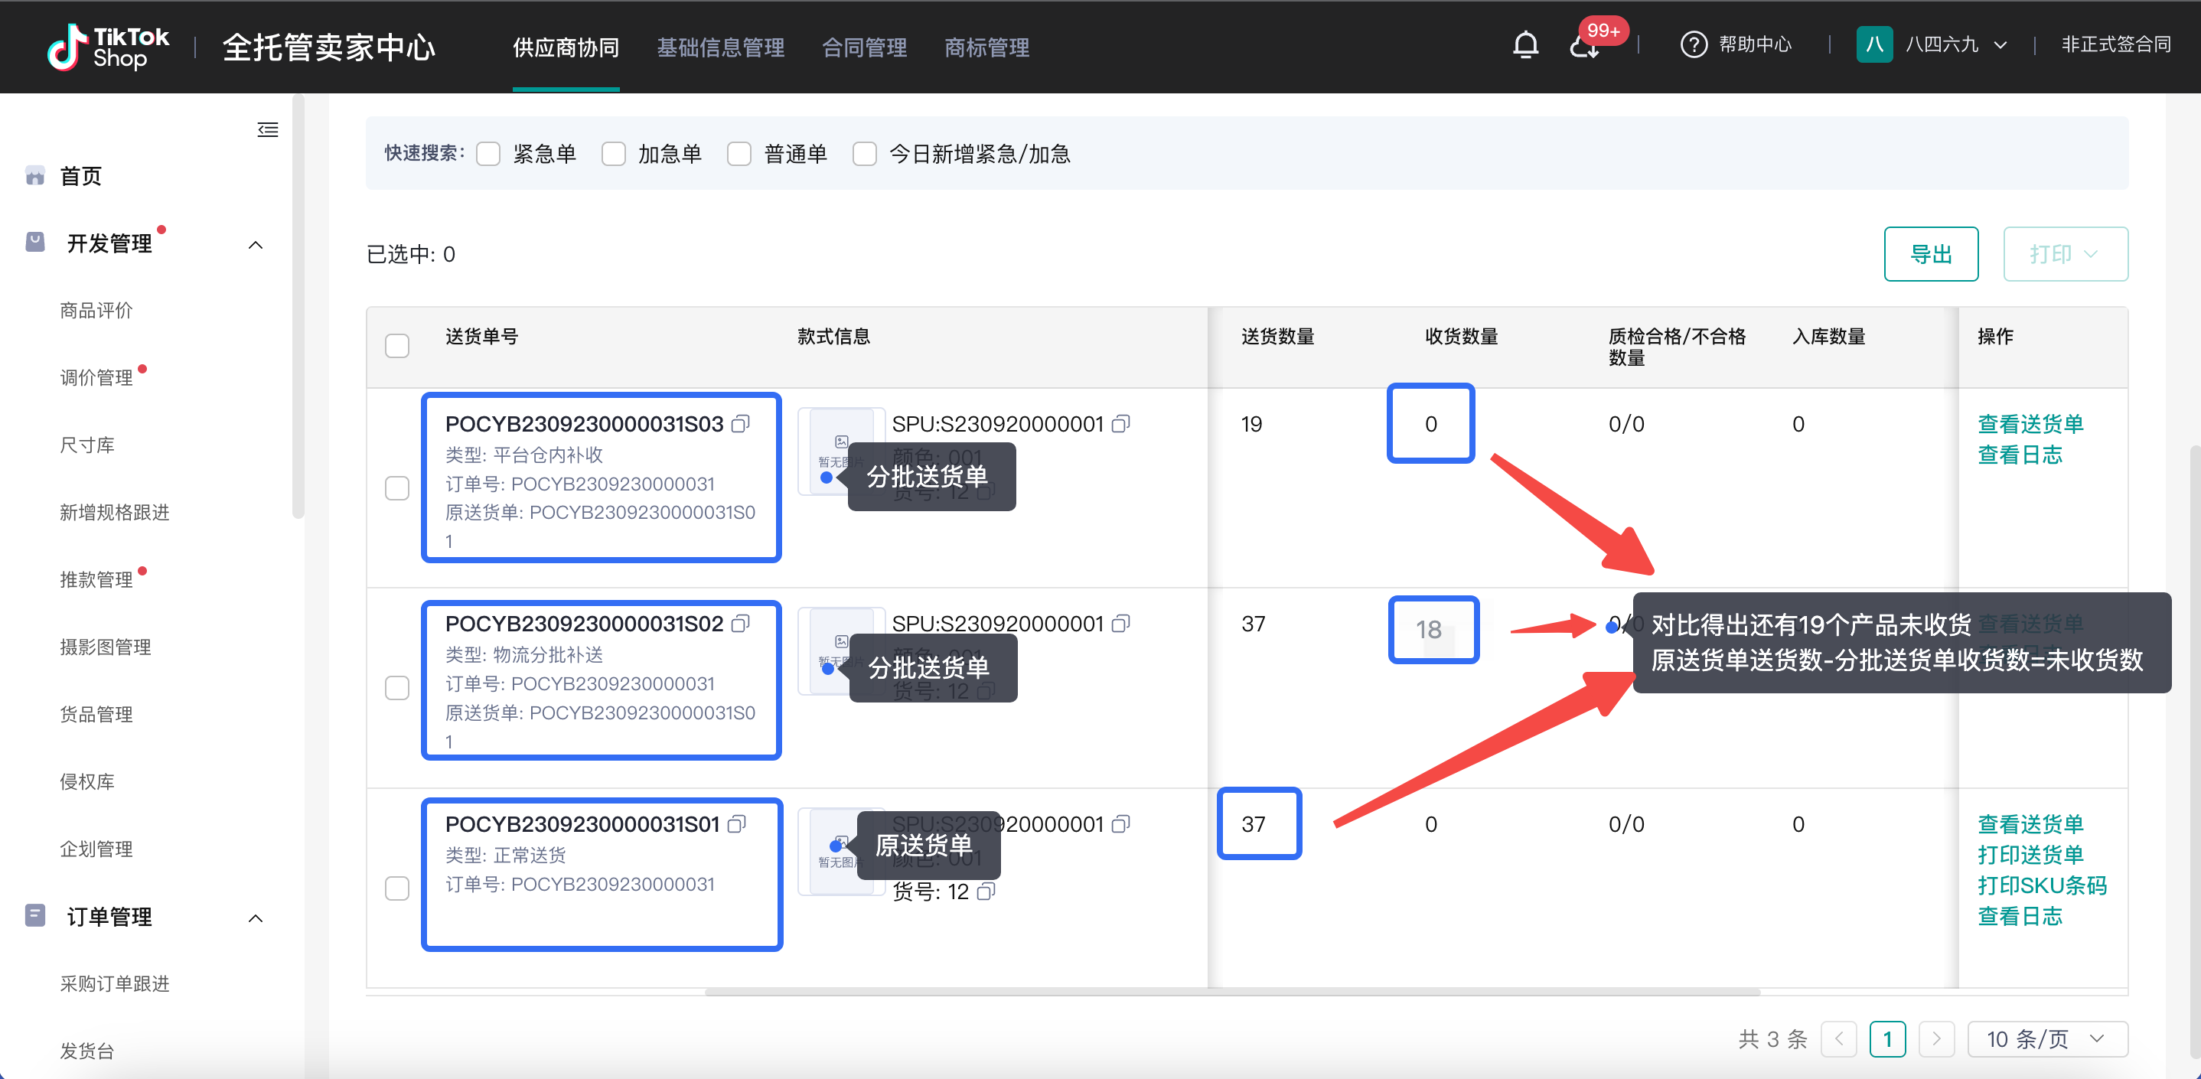Open 调价管理 in the sidebar
2201x1079 pixels.
click(96, 377)
